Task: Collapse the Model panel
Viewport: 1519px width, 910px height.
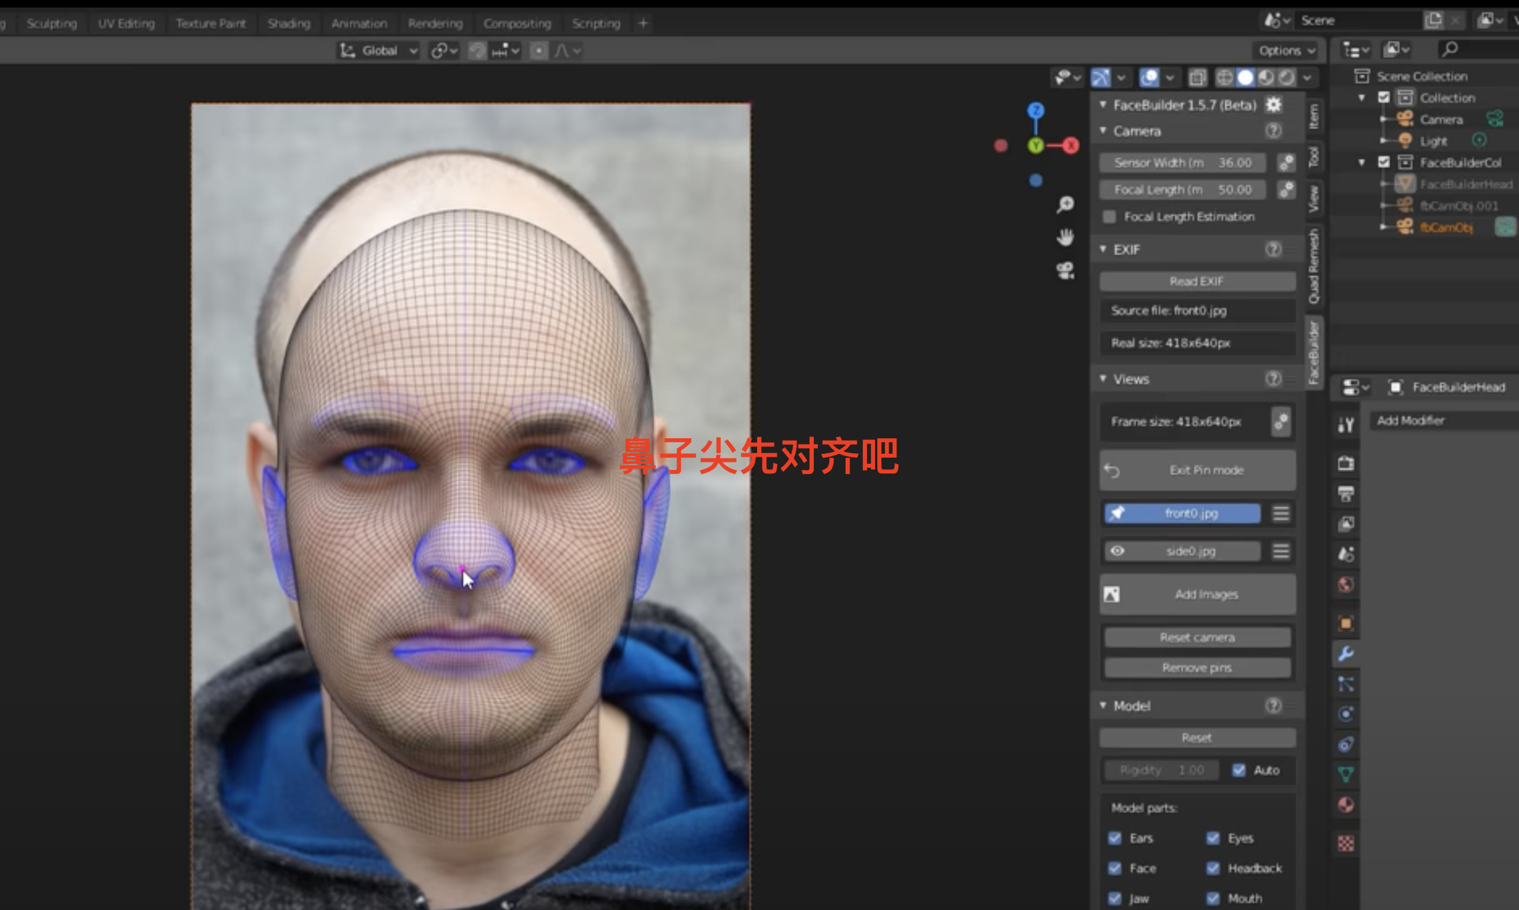Action: coord(1103,705)
